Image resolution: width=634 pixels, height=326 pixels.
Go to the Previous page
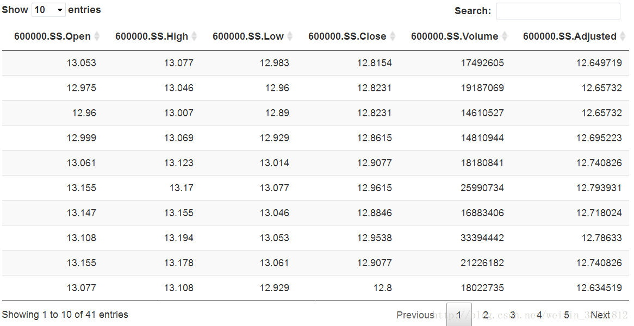(415, 315)
